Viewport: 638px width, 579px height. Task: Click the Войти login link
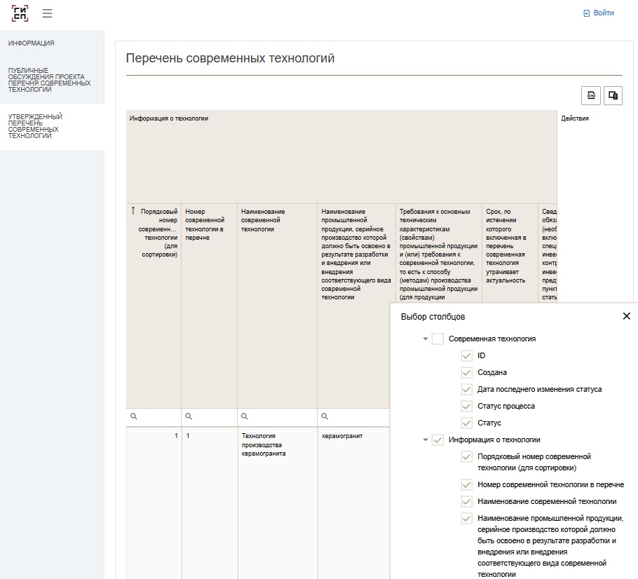click(598, 13)
